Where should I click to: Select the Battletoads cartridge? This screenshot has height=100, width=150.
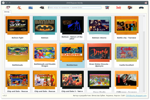(x=17, y=55)
